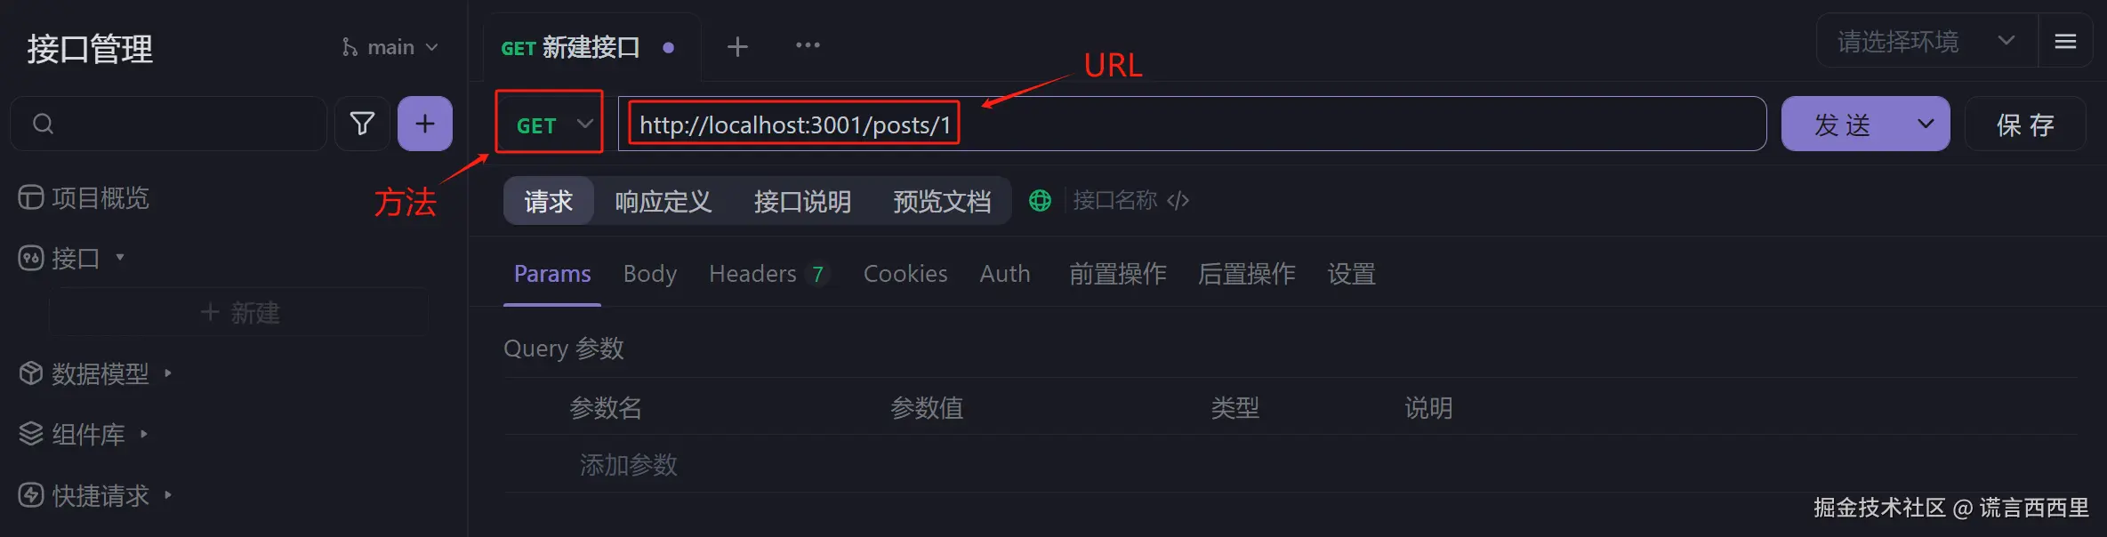Switch to the 响应定义 tab

pyautogui.click(x=663, y=202)
